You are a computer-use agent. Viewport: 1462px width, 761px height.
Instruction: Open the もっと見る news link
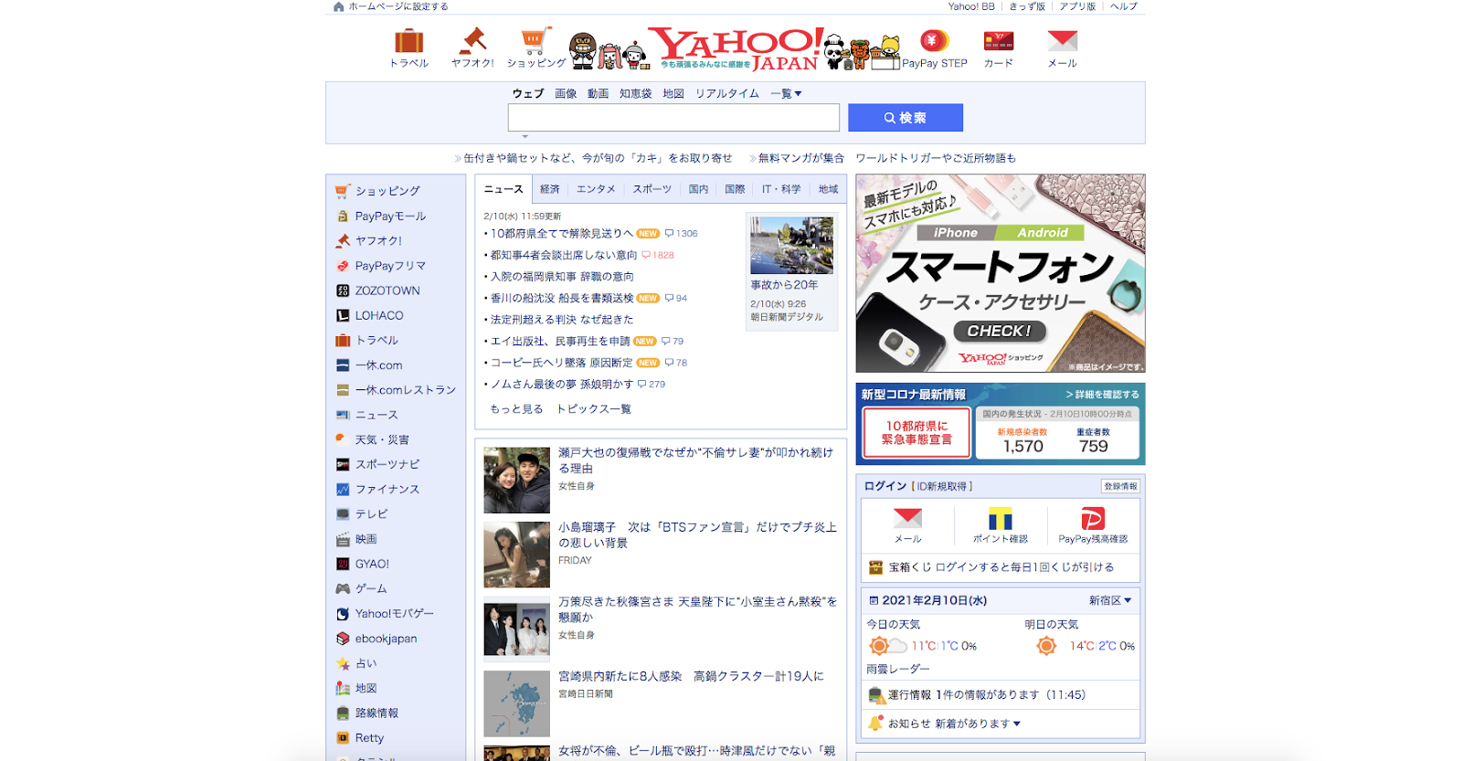[x=516, y=409]
